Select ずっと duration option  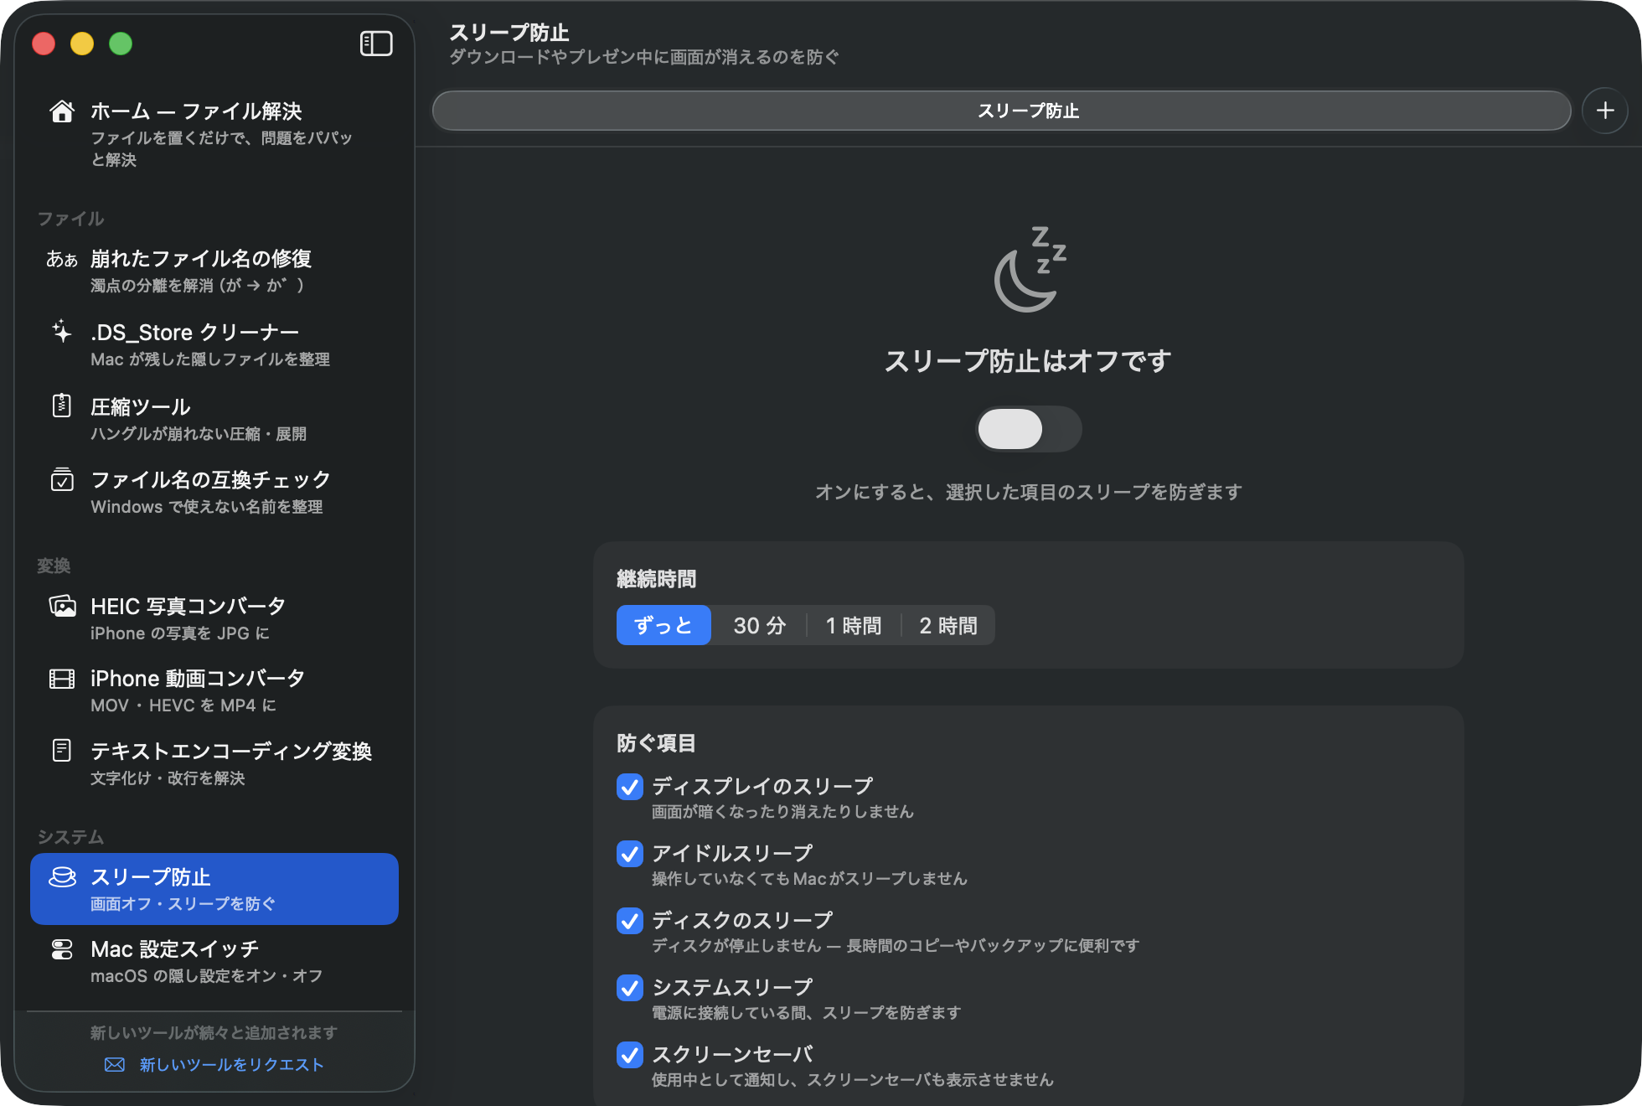click(664, 625)
